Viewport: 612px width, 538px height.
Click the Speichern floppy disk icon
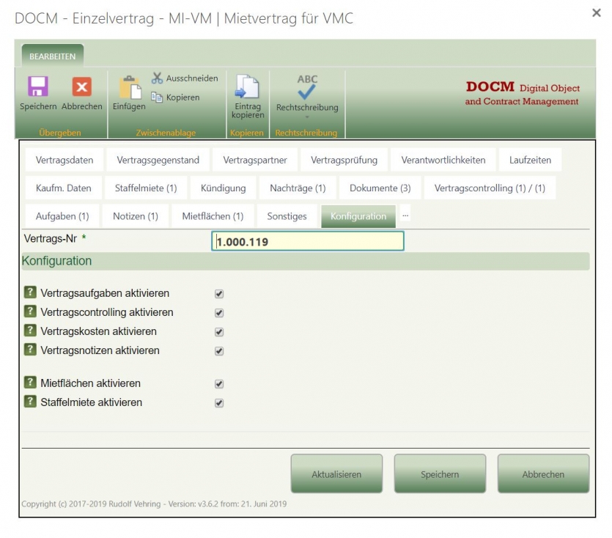point(38,86)
